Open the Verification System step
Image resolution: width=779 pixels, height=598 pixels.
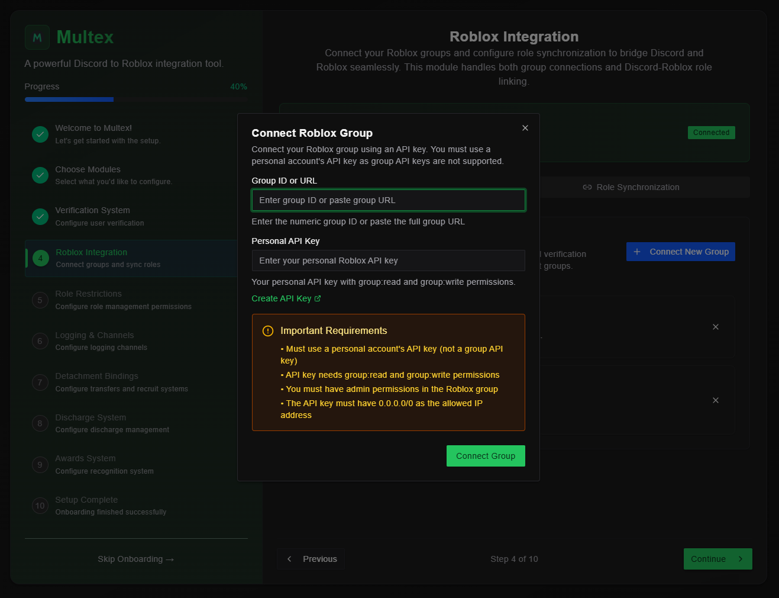point(136,217)
